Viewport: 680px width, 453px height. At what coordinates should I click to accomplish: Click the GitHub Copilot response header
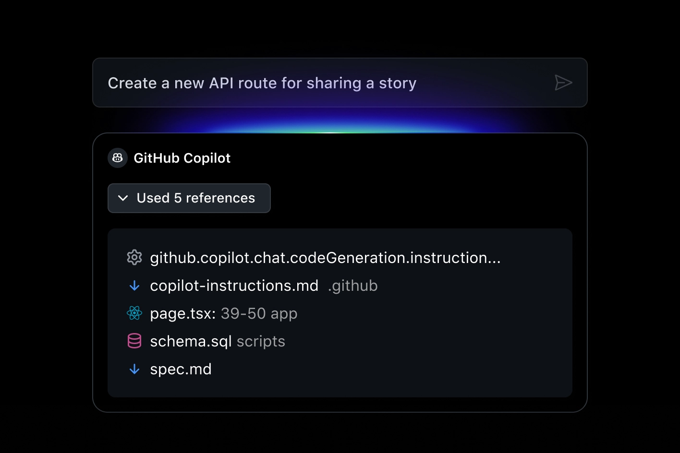[x=182, y=158]
